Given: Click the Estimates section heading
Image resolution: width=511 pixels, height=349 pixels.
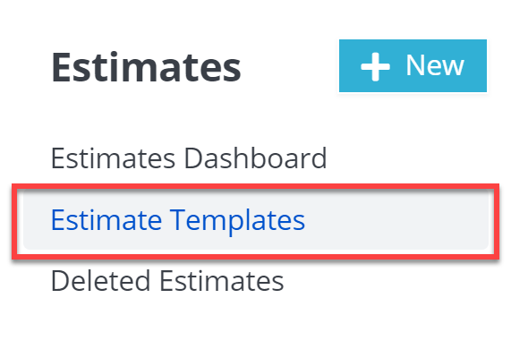Looking at the screenshot, I should (x=146, y=67).
